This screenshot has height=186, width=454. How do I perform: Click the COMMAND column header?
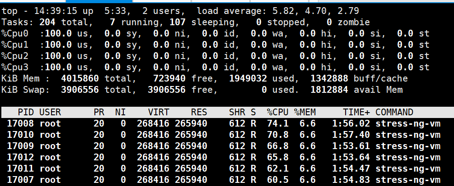tap(394, 112)
